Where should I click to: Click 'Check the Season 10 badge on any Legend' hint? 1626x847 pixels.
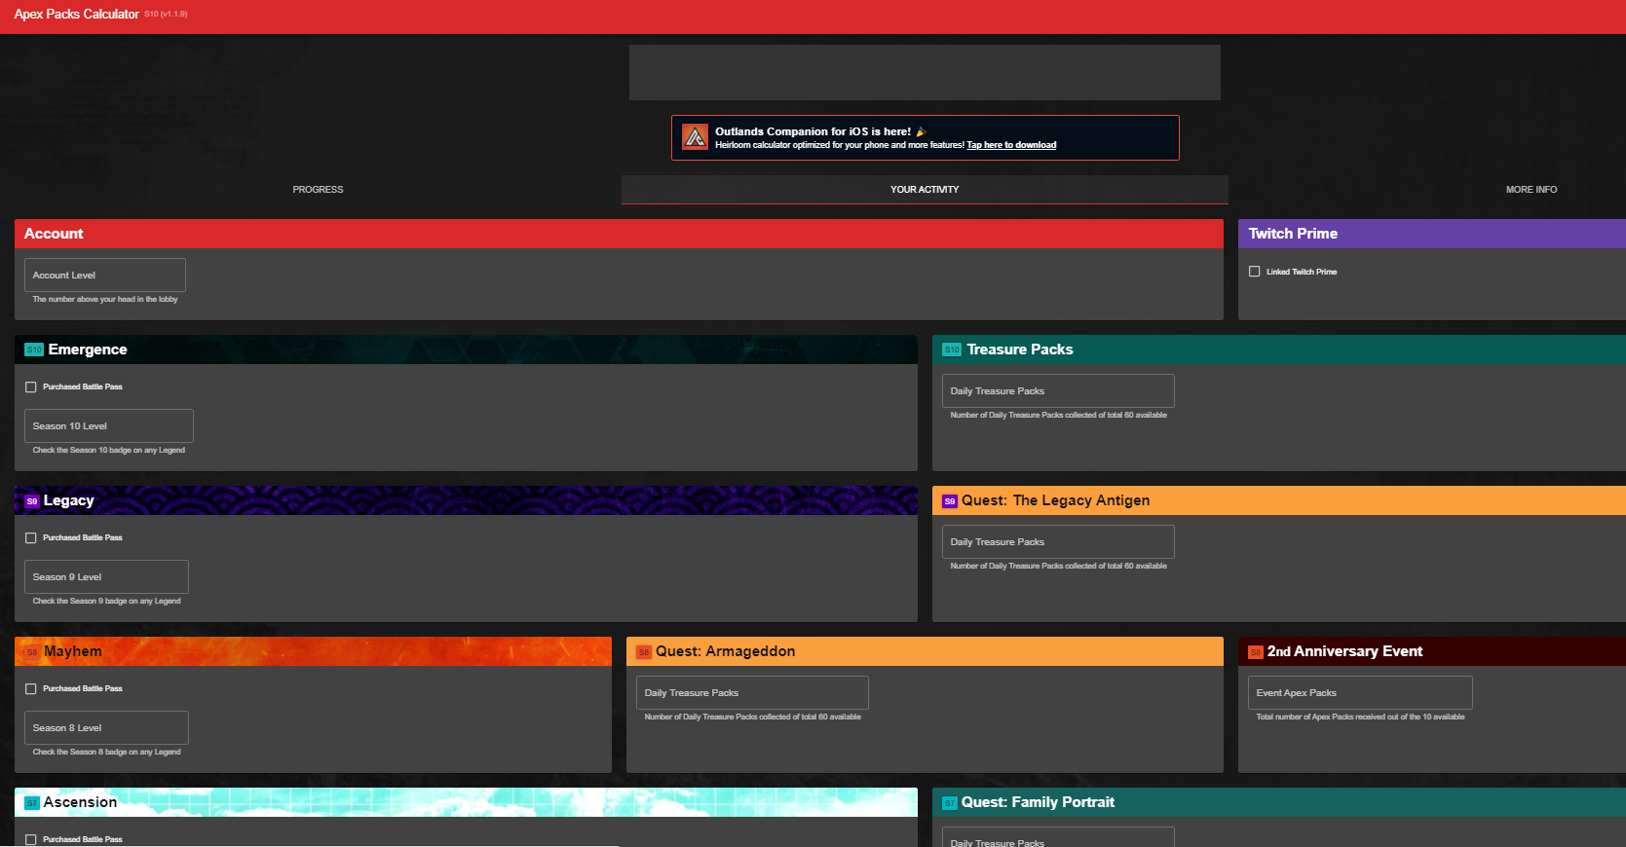(x=109, y=450)
